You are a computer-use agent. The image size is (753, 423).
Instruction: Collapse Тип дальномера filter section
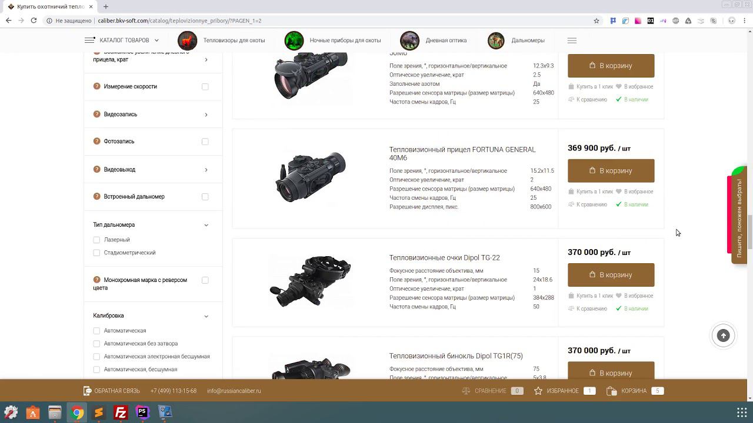click(x=206, y=225)
